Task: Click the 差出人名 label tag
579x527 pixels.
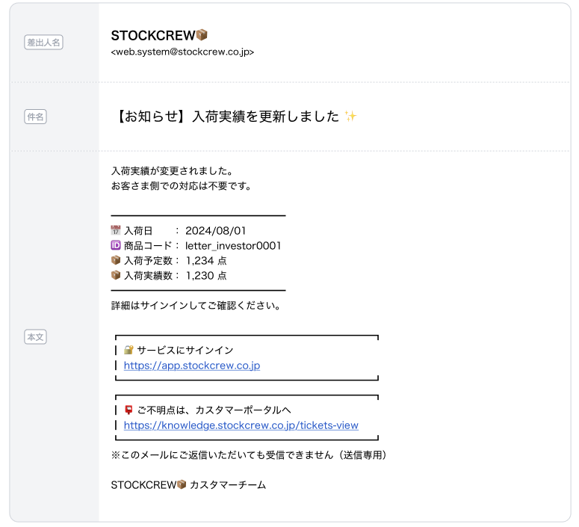Action: click(44, 43)
